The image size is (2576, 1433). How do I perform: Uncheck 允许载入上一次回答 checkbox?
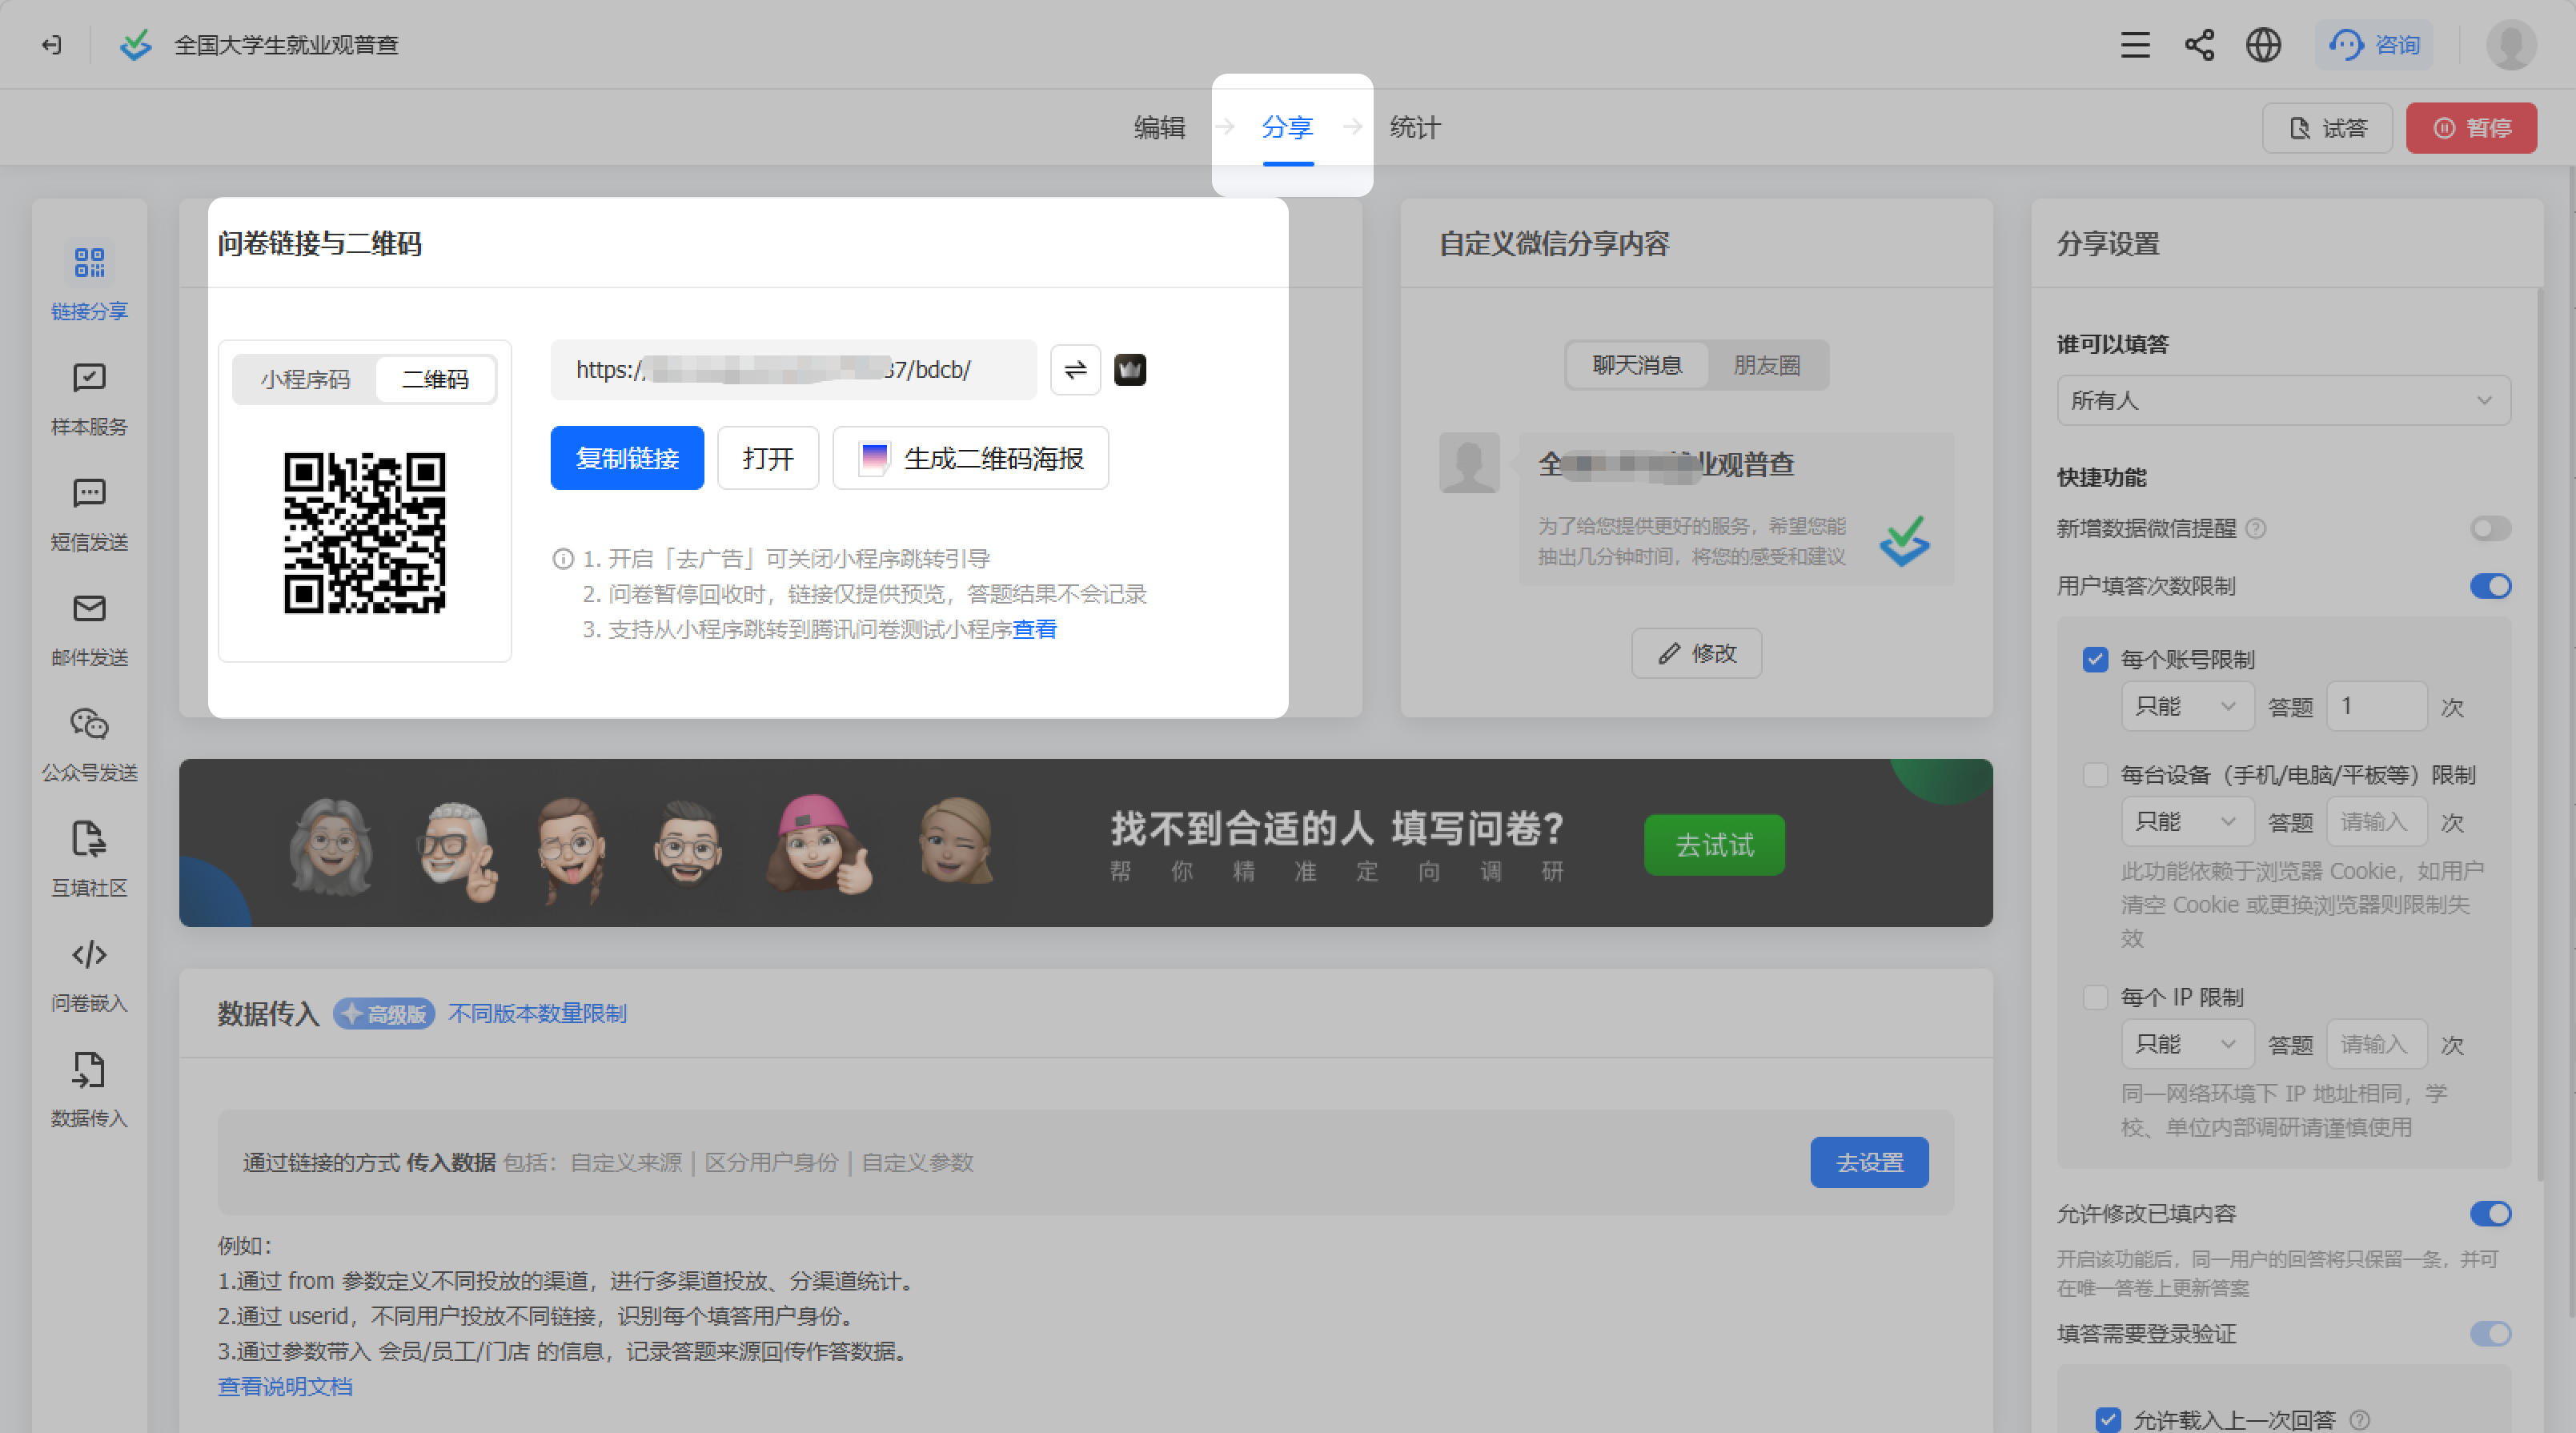coord(2108,1419)
